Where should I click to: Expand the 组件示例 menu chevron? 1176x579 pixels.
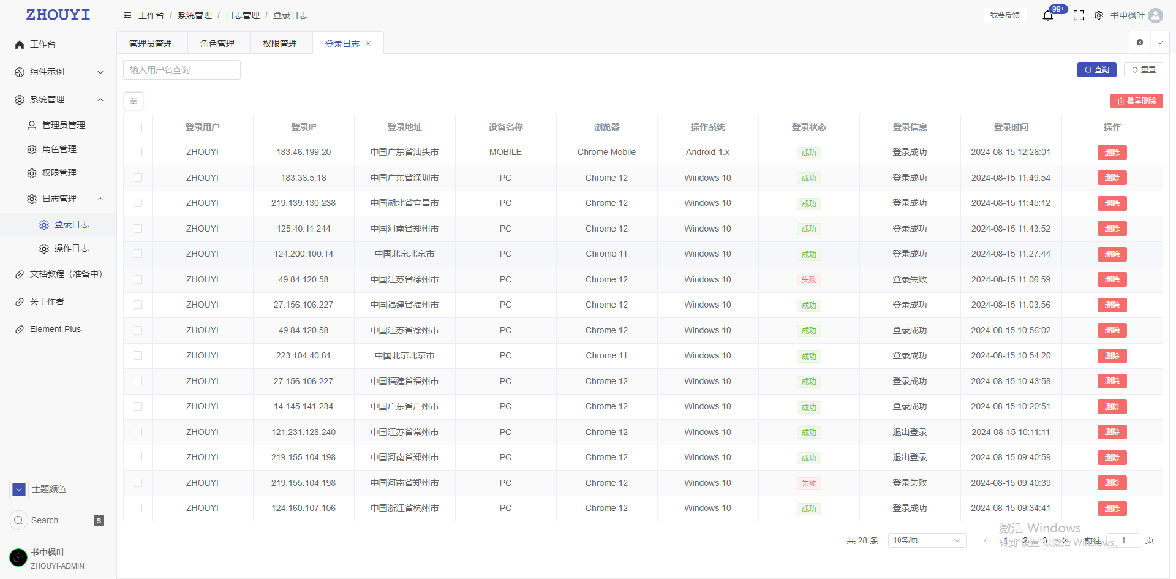pos(100,72)
